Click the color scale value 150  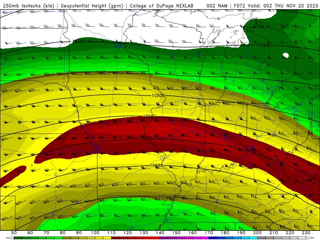click(x=176, y=233)
